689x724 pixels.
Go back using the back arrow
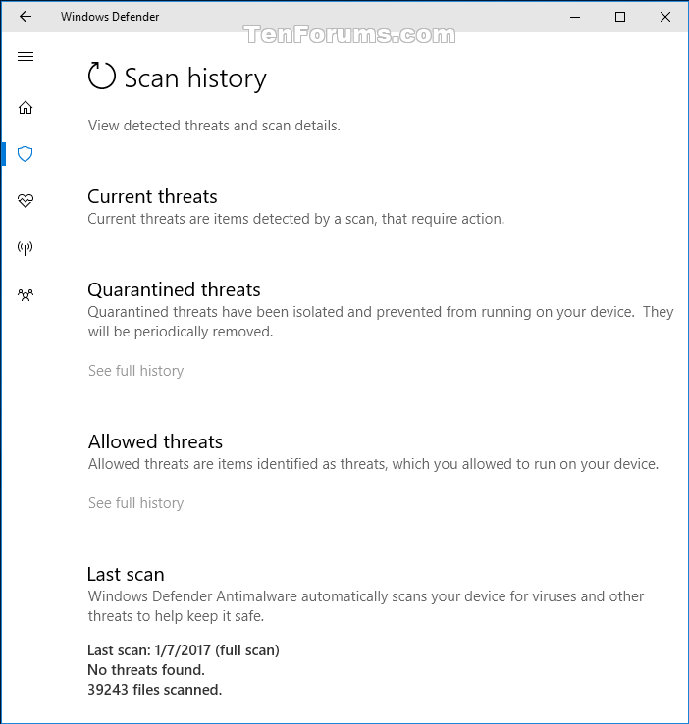[26, 17]
